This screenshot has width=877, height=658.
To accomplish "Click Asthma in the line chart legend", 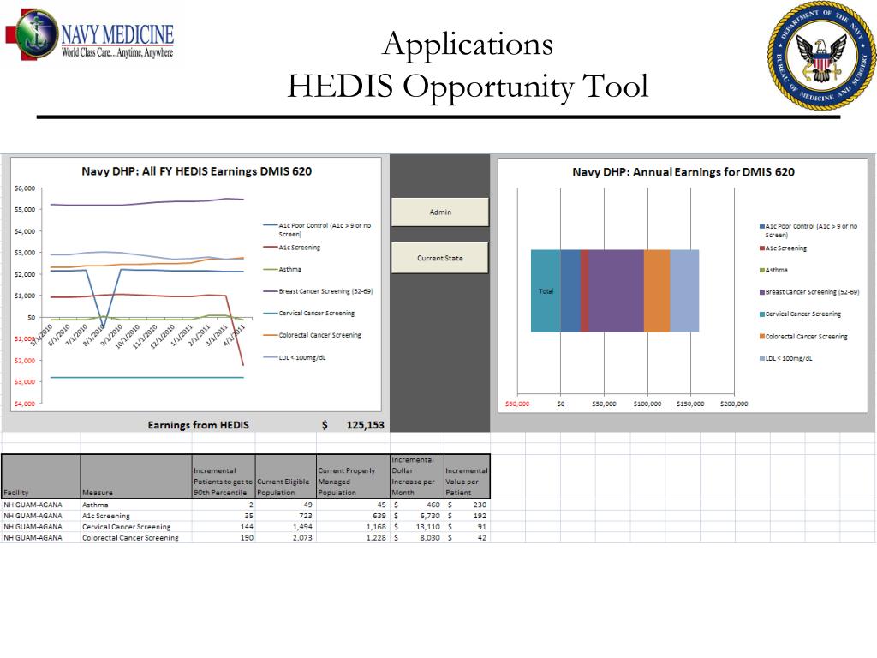I will (283, 269).
